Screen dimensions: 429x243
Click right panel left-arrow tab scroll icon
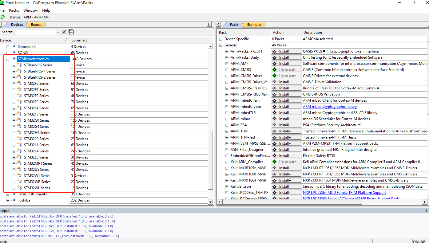218,25
